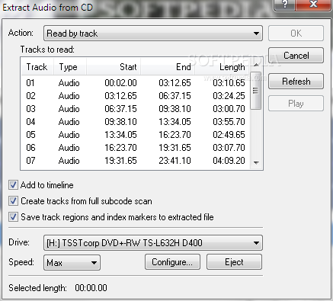Select track 07 in the list
This screenshot has height=301, width=333.
(136, 161)
